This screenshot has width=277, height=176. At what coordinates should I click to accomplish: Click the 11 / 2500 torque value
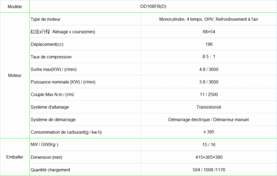pos(209,94)
